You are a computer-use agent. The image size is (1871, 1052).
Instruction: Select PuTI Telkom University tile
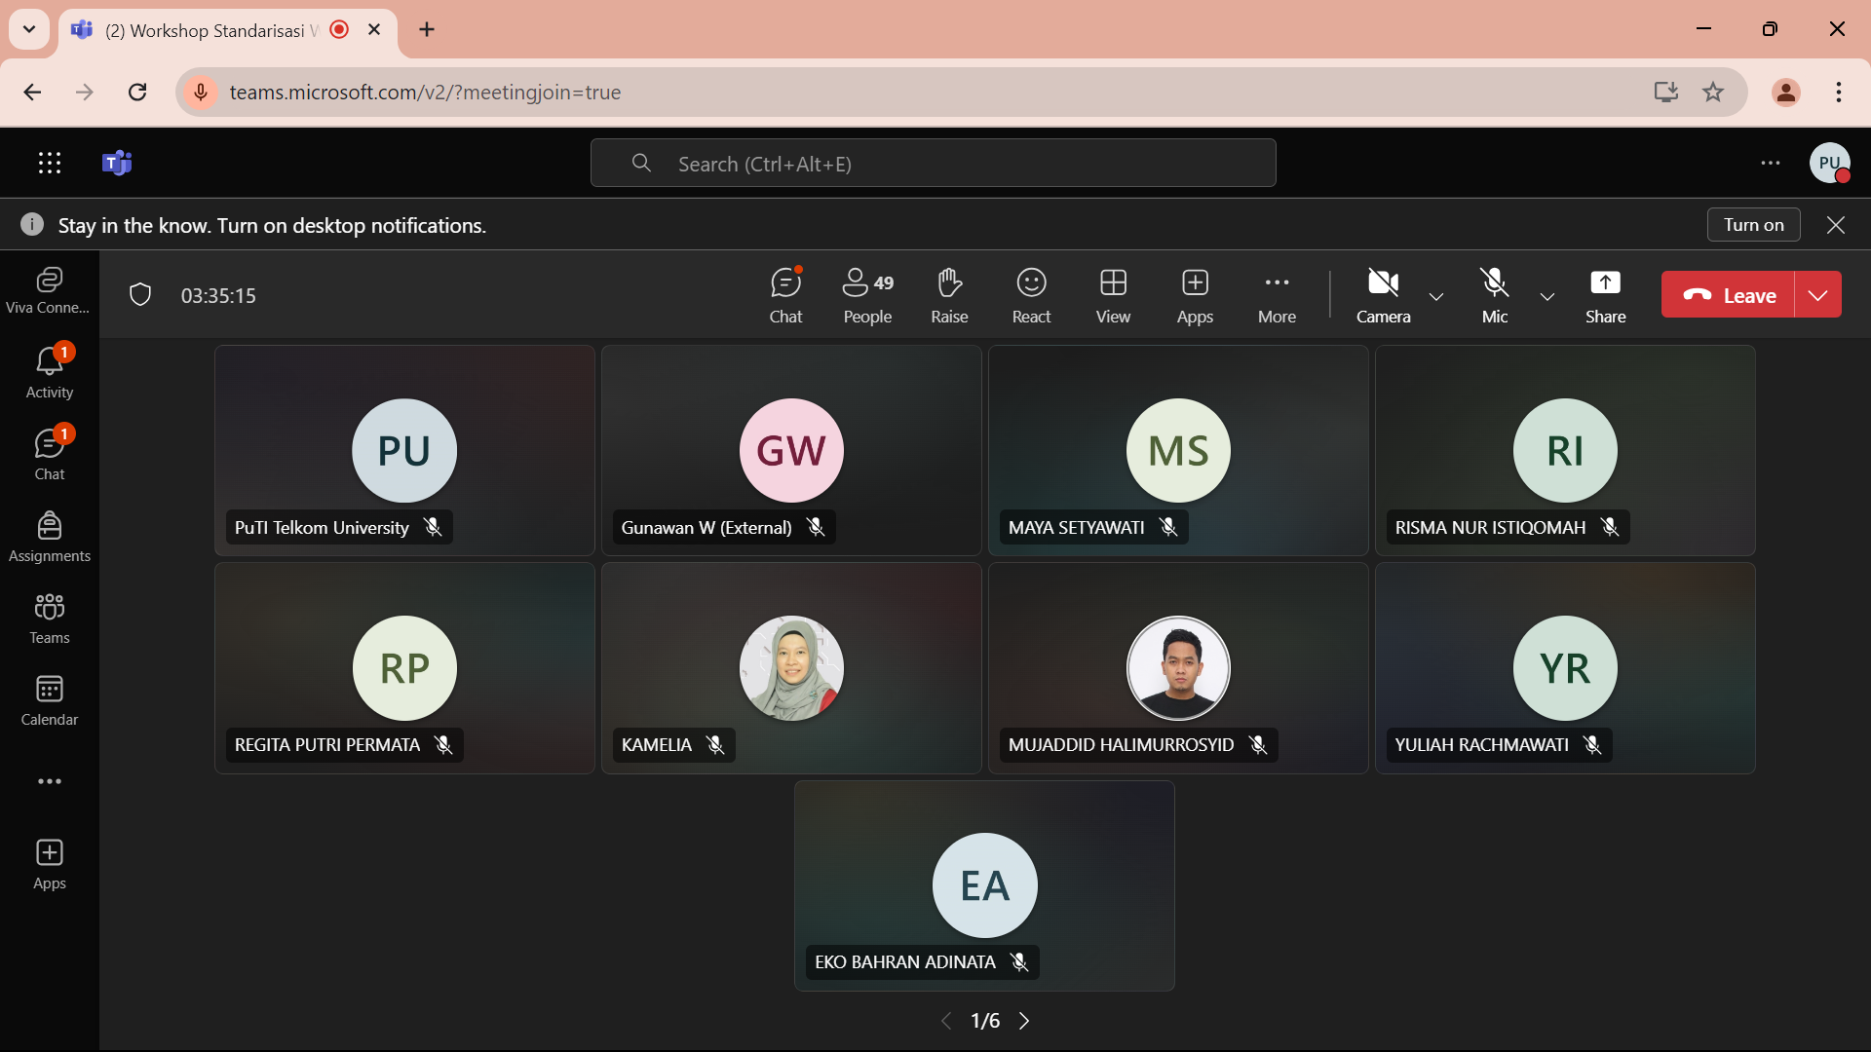[404, 450]
